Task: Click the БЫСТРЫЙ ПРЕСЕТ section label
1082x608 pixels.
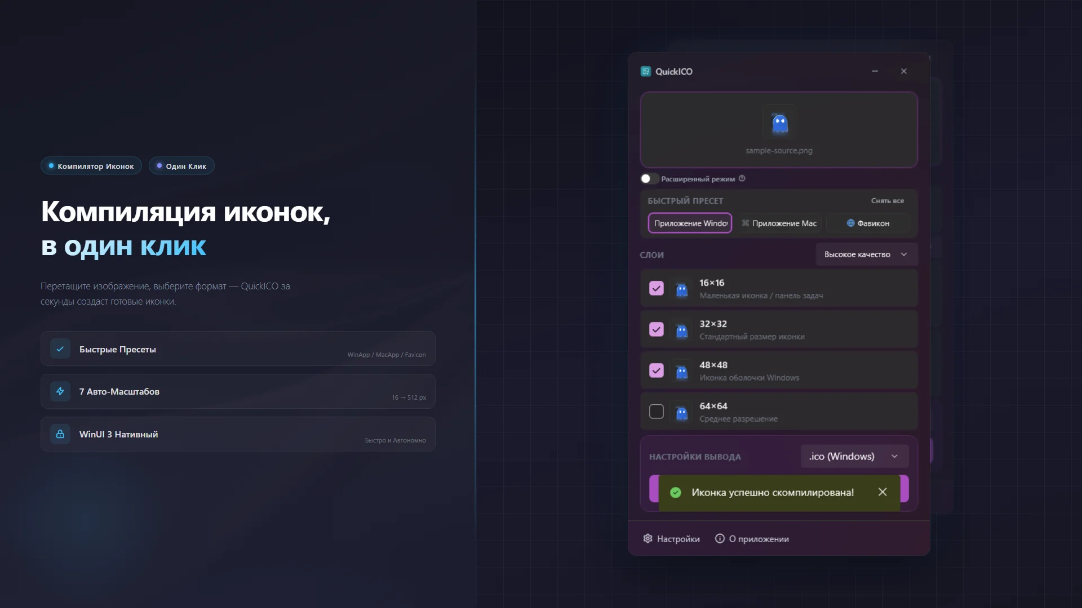Action: point(685,201)
